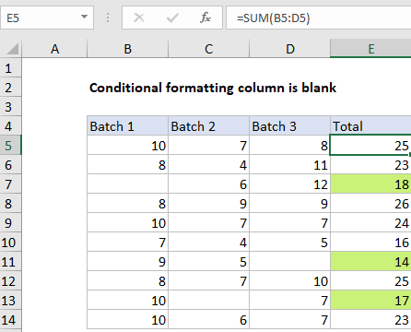The height and width of the screenshot is (332, 411).
Task: Open the Insert Function fx dialog
Action: click(x=205, y=18)
